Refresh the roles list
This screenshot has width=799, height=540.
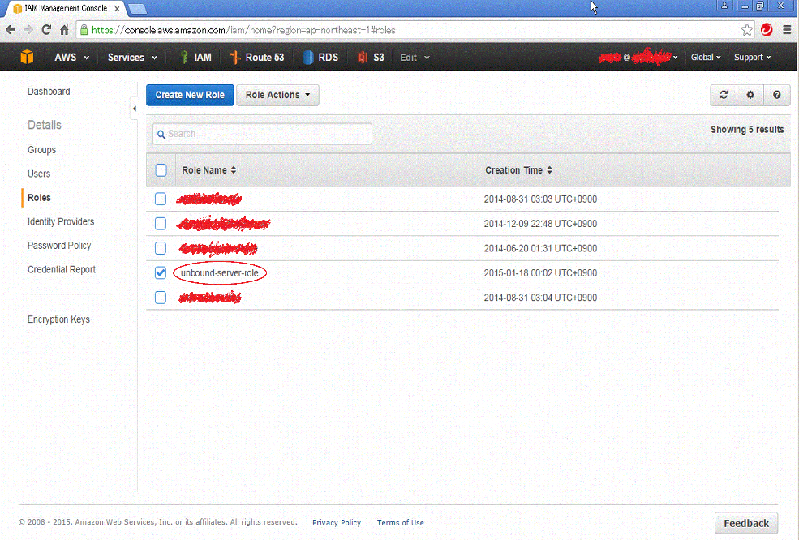pos(723,95)
